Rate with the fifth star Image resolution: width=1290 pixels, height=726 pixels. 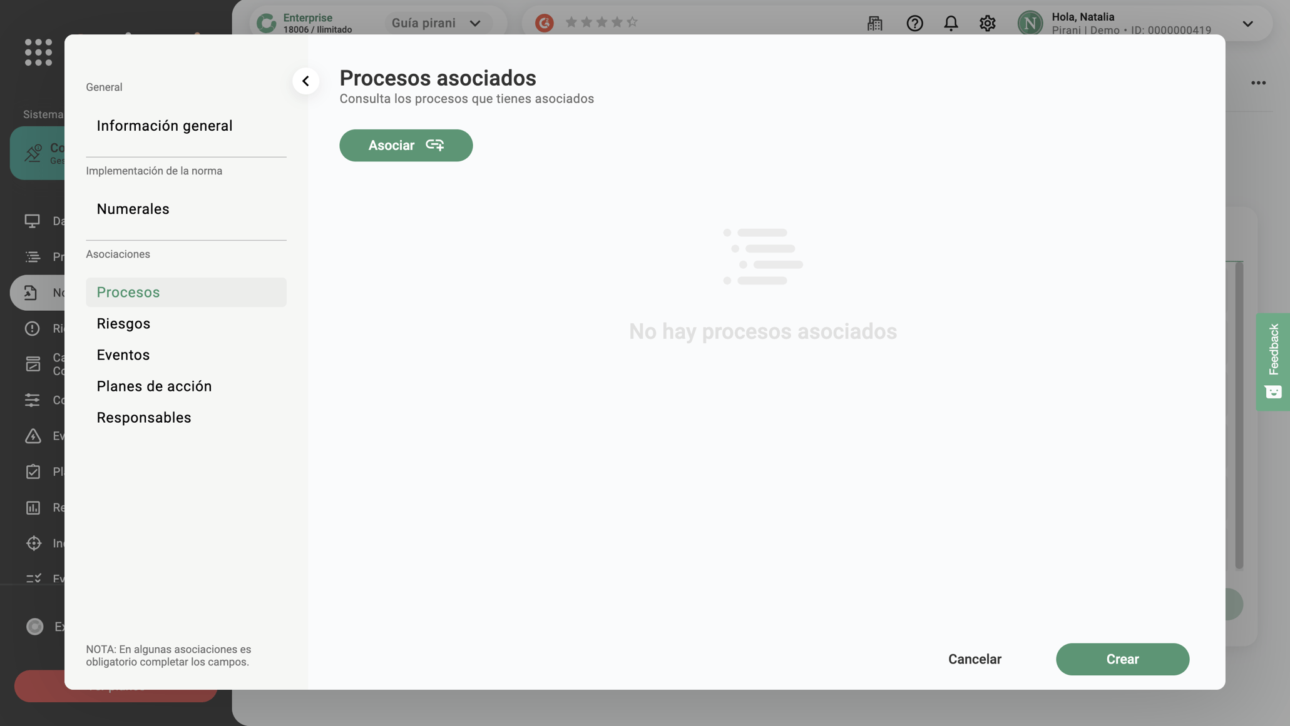click(633, 22)
